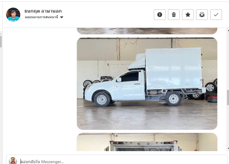Click chat scrollbar up arrow
Image resolution: width=229 pixels, height=164 pixels.
point(228,30)
